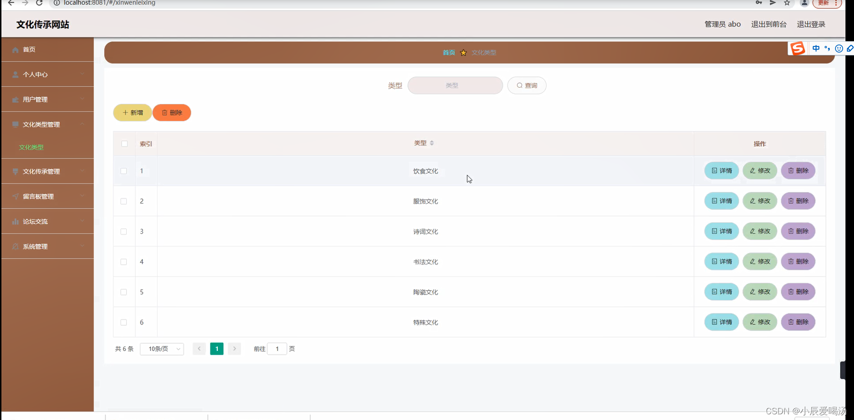Image resolution: width=854 pixels, height=420 pixels.
Task: Expand the 系统管理 menu chevron
Action: tap(83, 246)
